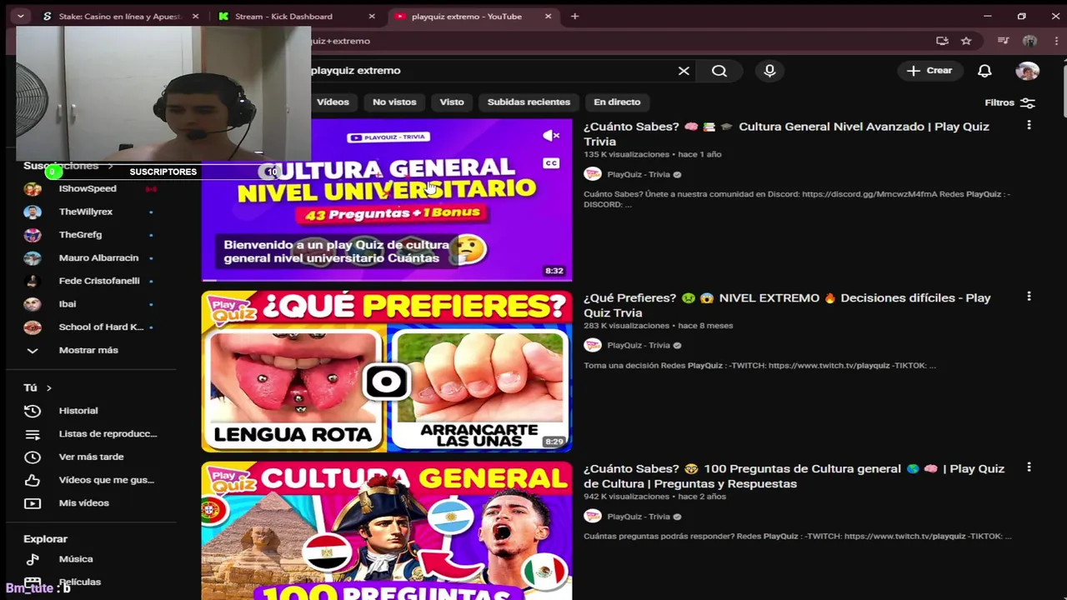
Task: Select the Visto filter chip
Action: pos(452,102)
